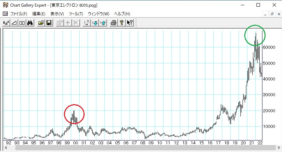The image size is (282, 152).
Task: Open the 表示(V) menu
Action: [x=57, y=14]
